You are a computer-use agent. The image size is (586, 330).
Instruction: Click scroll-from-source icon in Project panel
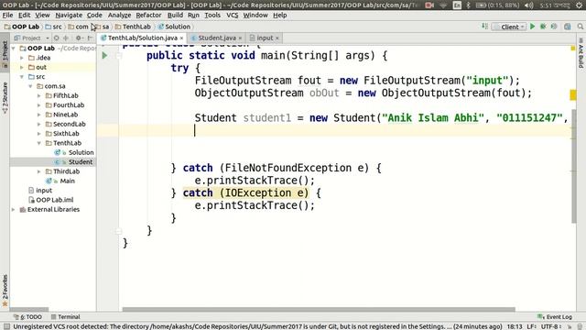pyautogui.click(x=56, y=38)
